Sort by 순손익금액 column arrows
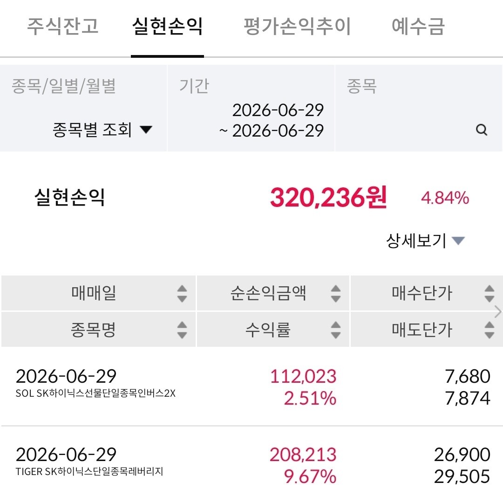503x503 pixels. 335,293
